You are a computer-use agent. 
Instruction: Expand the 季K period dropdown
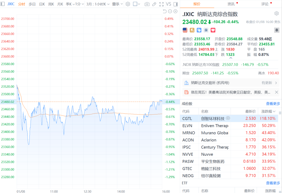coord(70,4)
